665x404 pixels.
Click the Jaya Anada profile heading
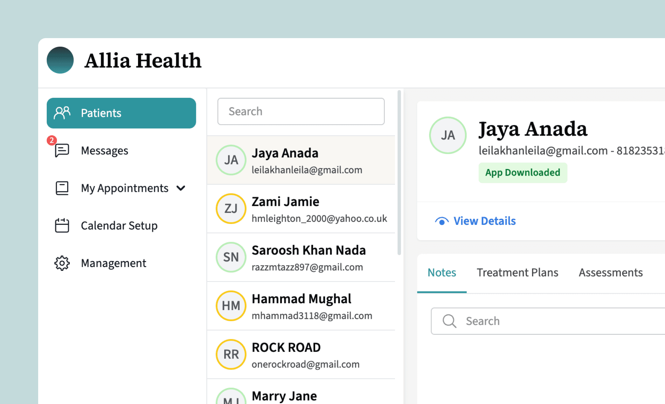tap(533, 129)
